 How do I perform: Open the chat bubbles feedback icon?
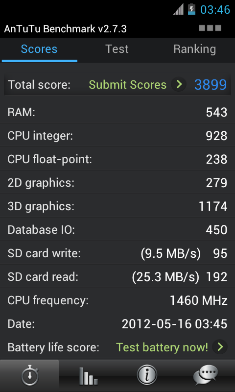(206, 375)
